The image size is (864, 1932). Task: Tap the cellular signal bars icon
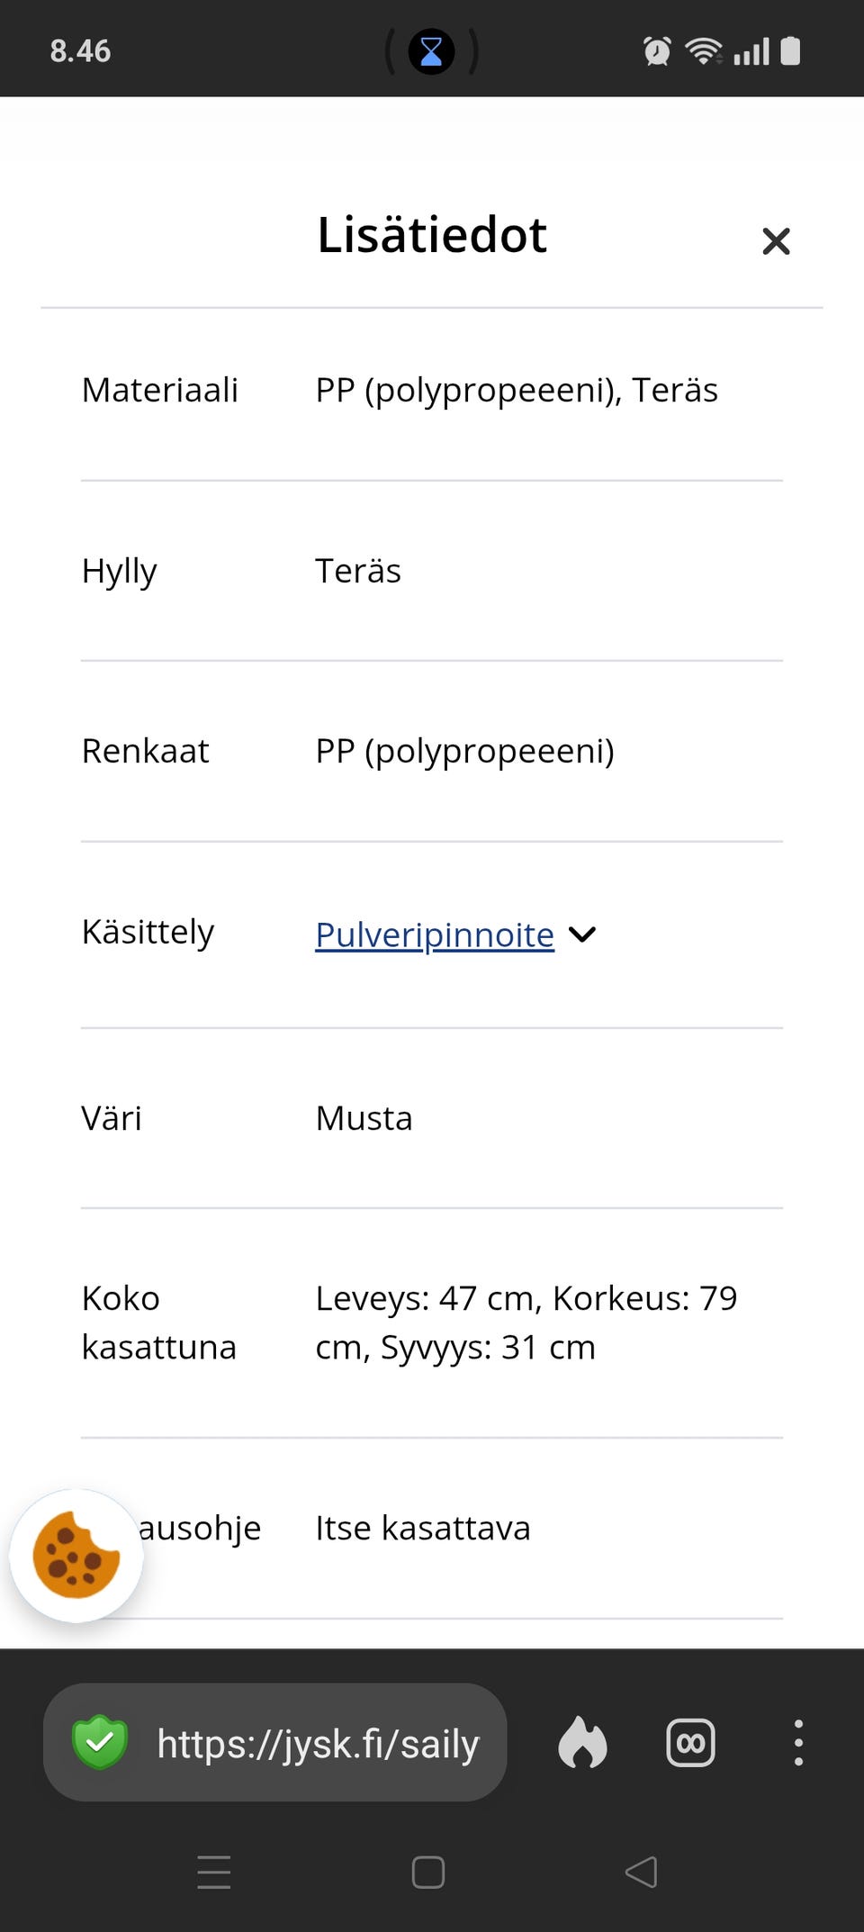click(752, 51)
